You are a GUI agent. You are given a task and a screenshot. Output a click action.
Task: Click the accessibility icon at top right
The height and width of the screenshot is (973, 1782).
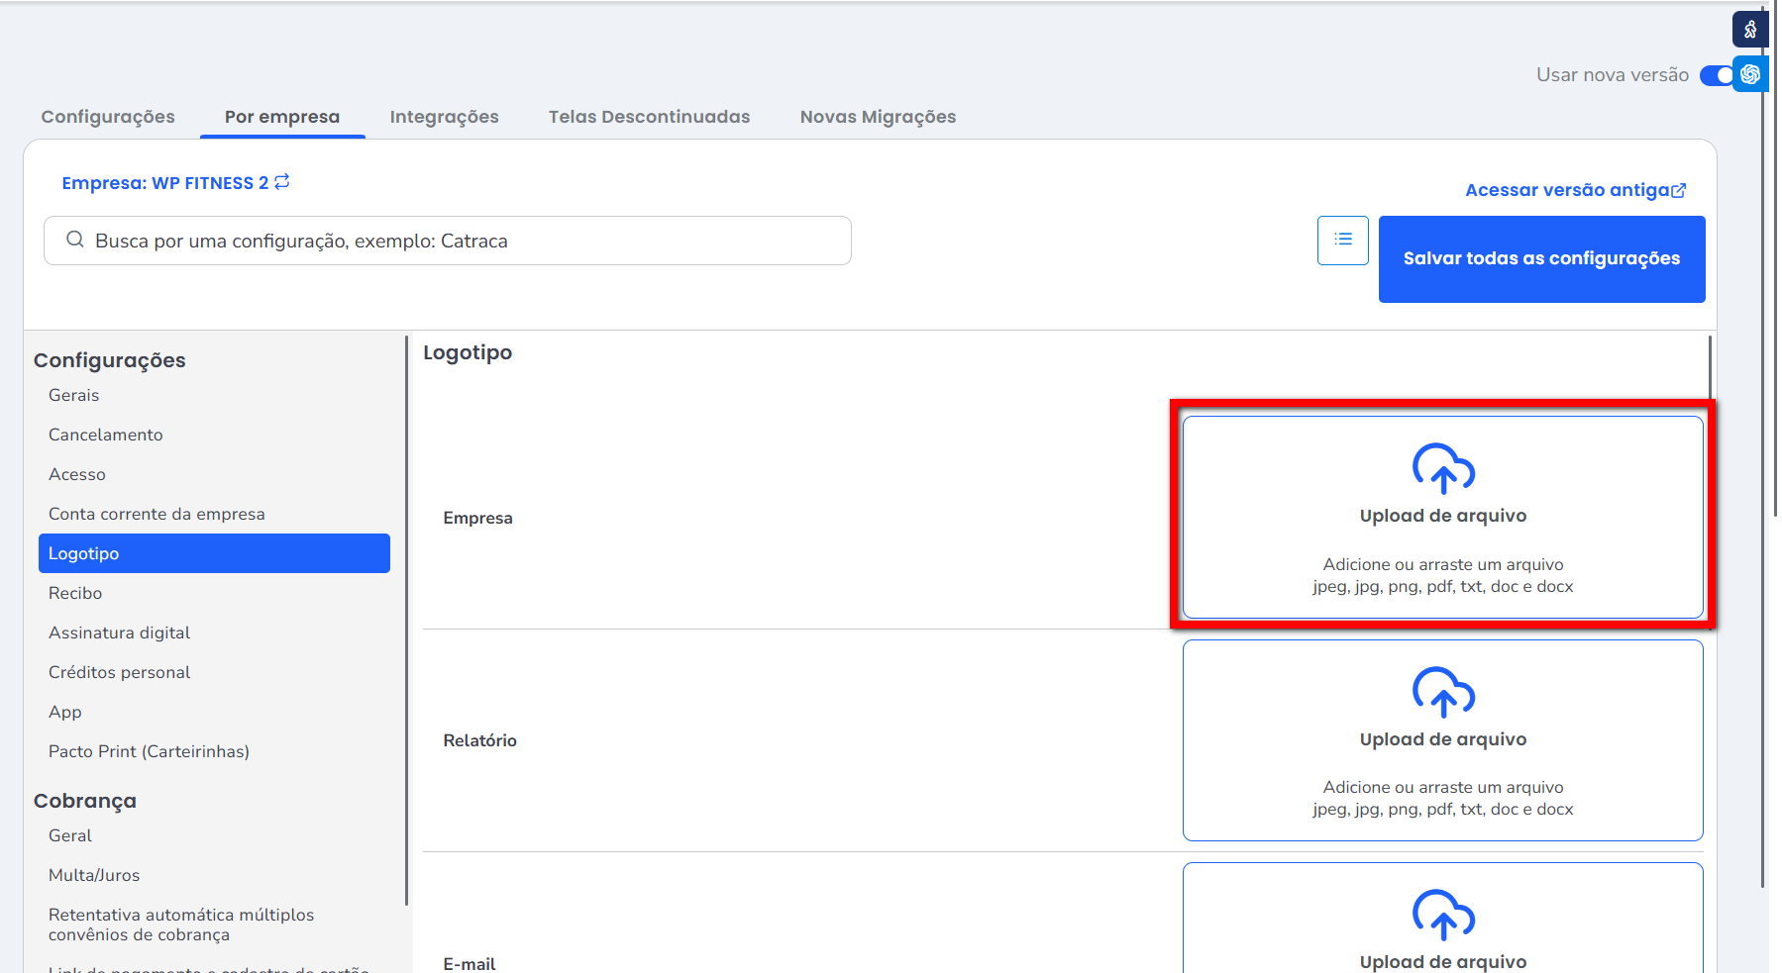[x=1749, y=30]
